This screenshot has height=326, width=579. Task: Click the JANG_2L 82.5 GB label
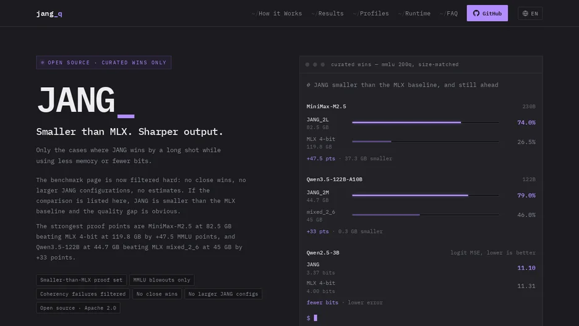[317, 123]
